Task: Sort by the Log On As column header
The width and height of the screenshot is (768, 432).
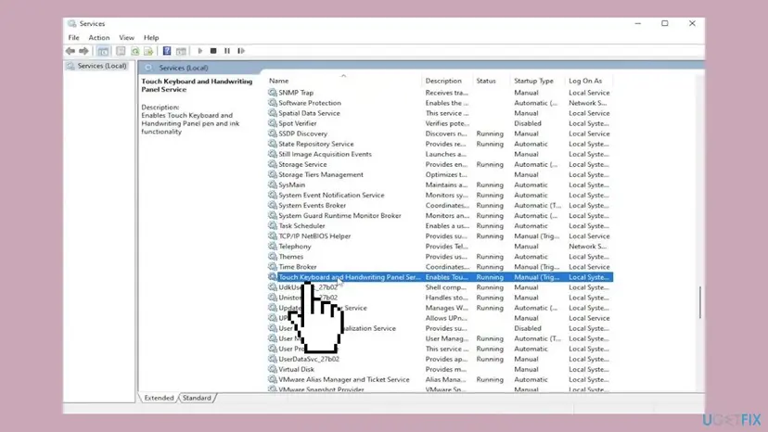Action: (585, 81)
